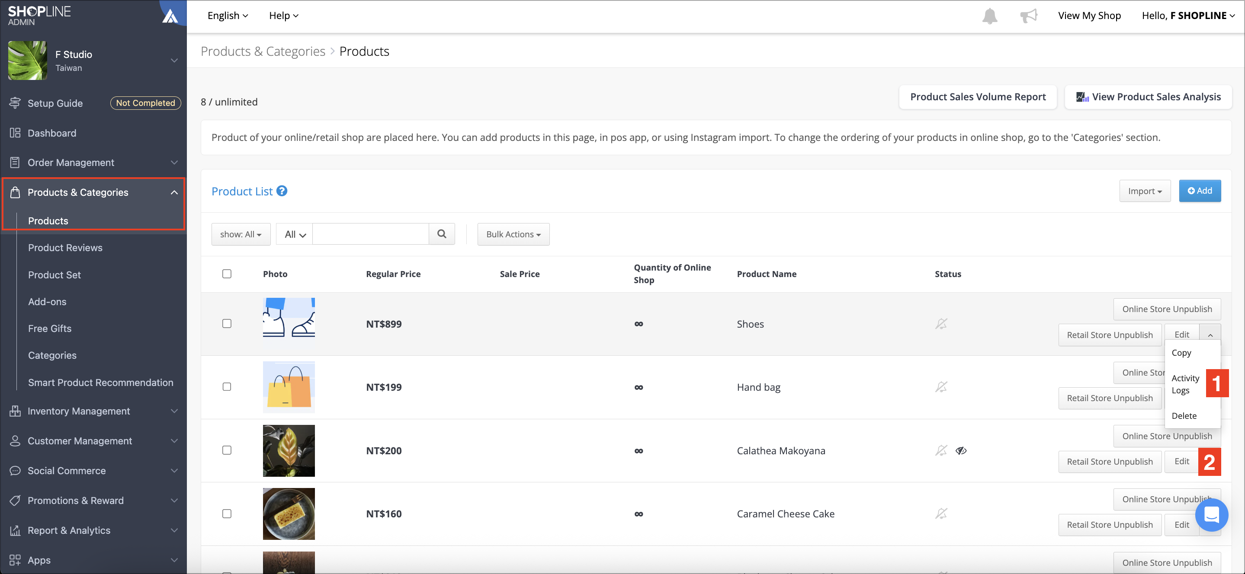Click the Report & Analytics chart icon
The width and height of the screenshot is (1245, 574).
click(15, 530)
